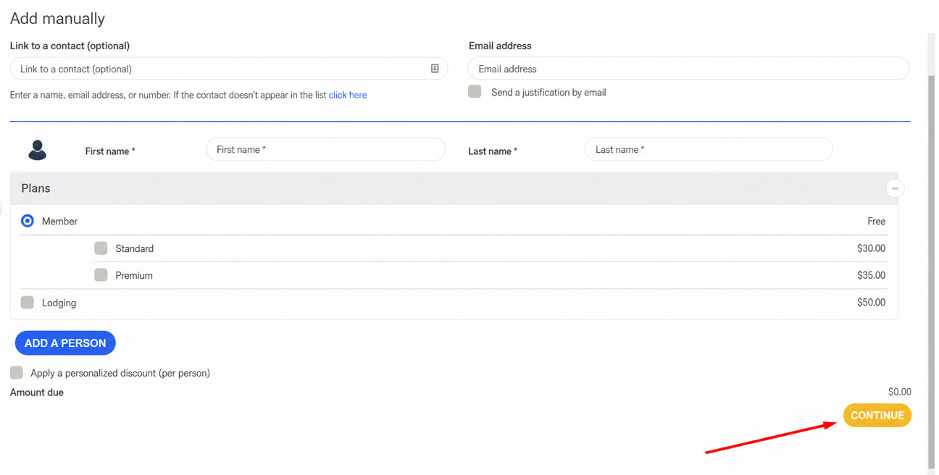Click into the Last name field
This screenshot has width=939, height=475.
[x=709, y=149]
